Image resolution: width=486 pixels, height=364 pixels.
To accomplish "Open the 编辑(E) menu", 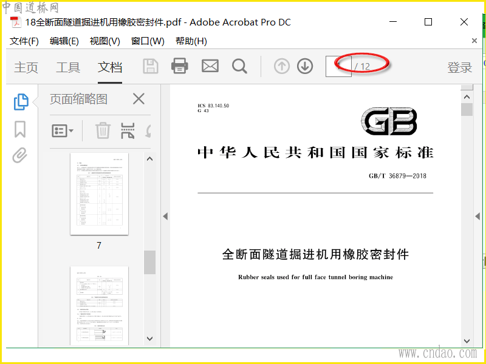I will coord(64,41).
